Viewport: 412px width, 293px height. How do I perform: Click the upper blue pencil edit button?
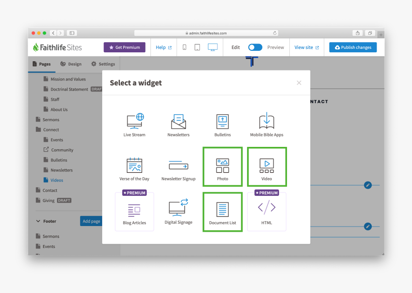click(x=368, y=185)
